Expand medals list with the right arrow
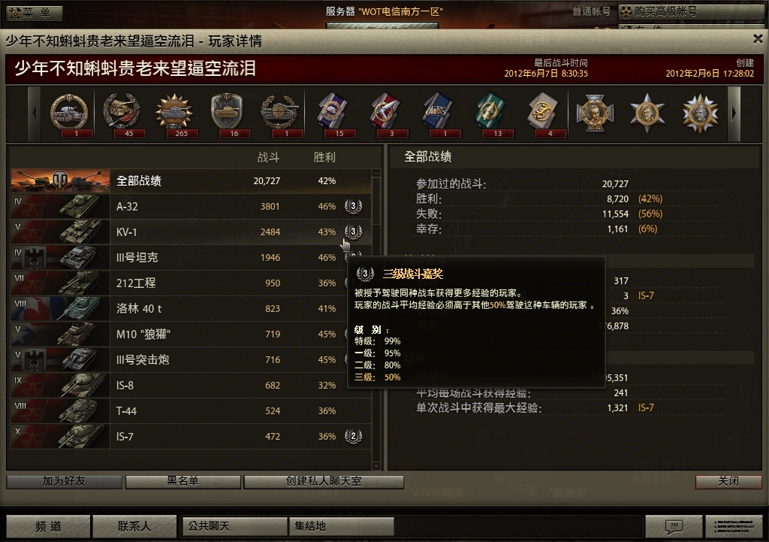Image resolution: width=769 pixels, height=542 pixels. click(734, 114)
